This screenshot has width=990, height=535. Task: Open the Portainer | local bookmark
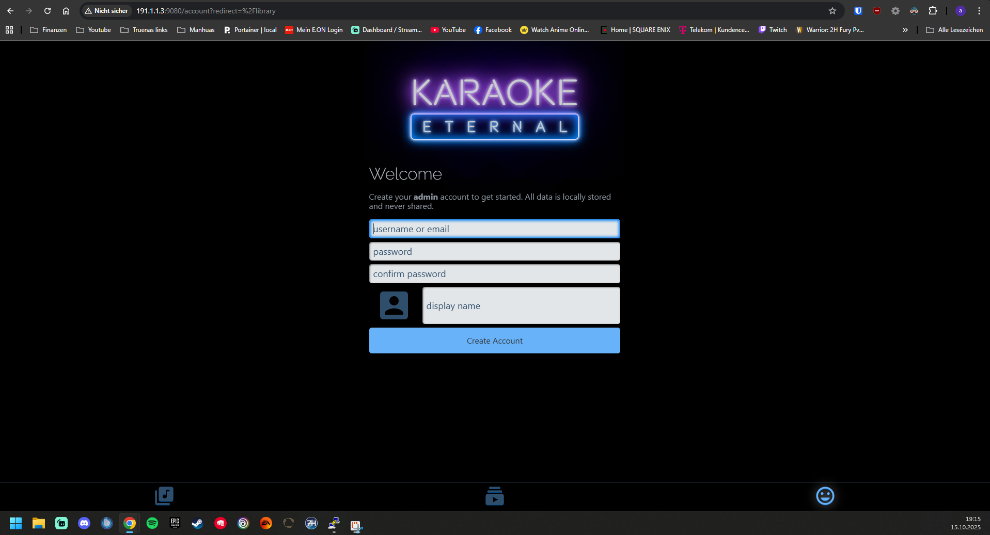(250, 30)
